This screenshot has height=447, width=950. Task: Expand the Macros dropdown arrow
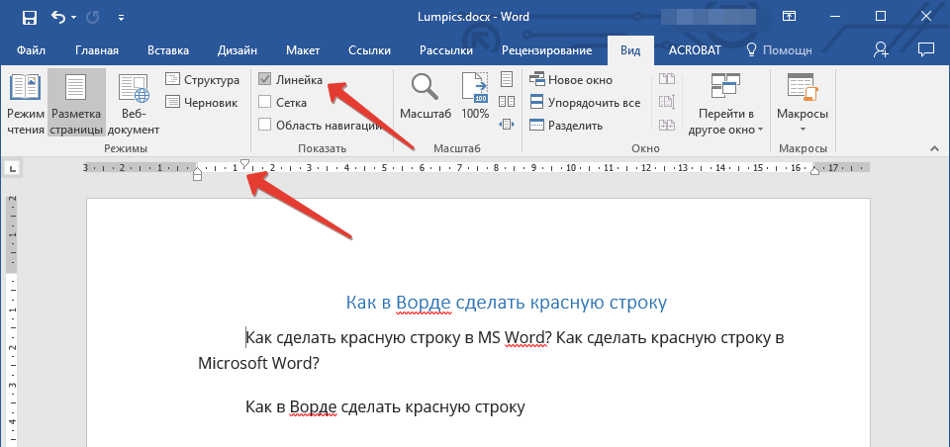tap(803, 130)
